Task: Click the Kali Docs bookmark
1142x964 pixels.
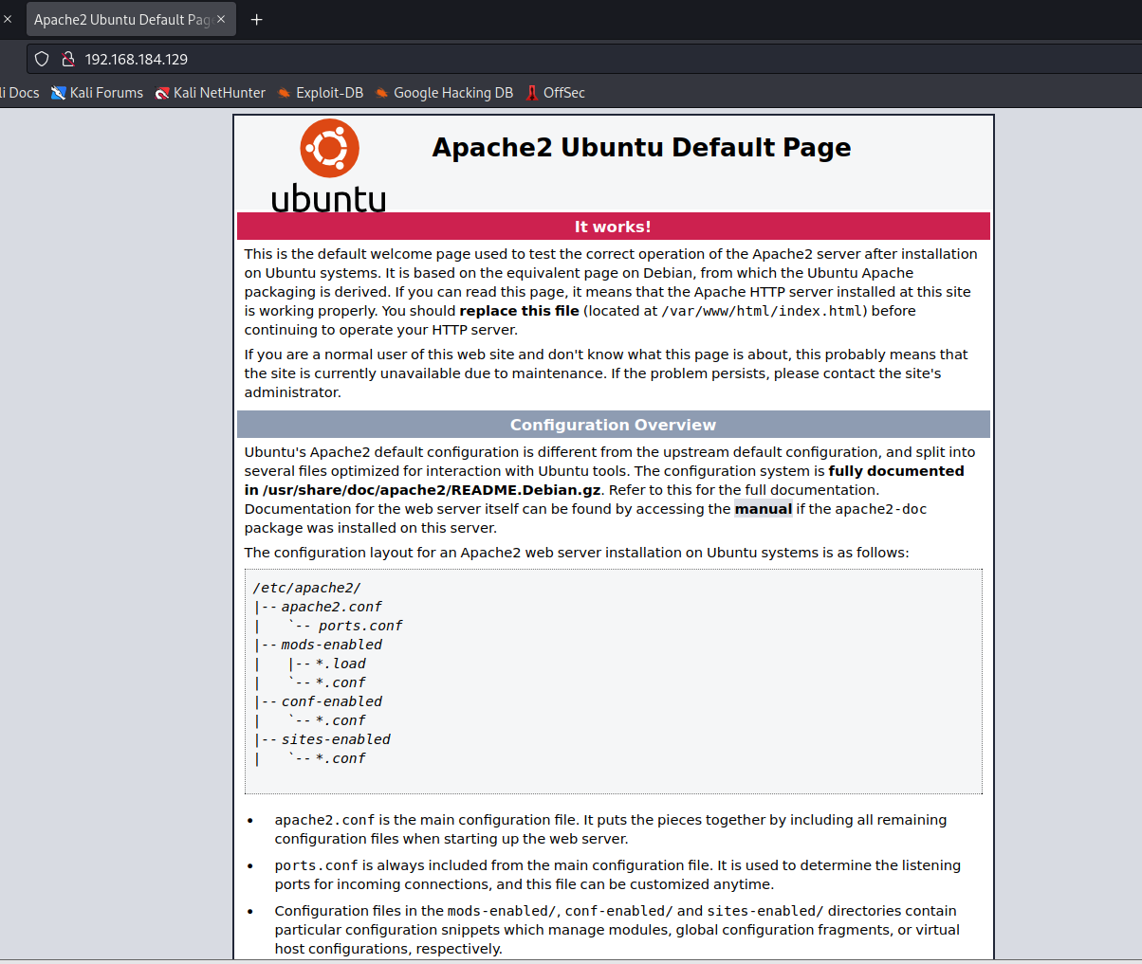Action: 20,93
